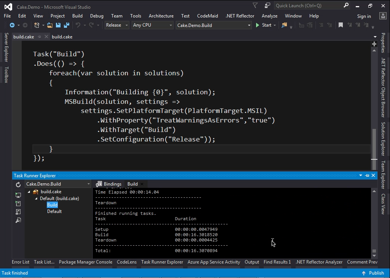390x278 pixels.
Task: Select the Default task in tree
Action: point(54,211)
